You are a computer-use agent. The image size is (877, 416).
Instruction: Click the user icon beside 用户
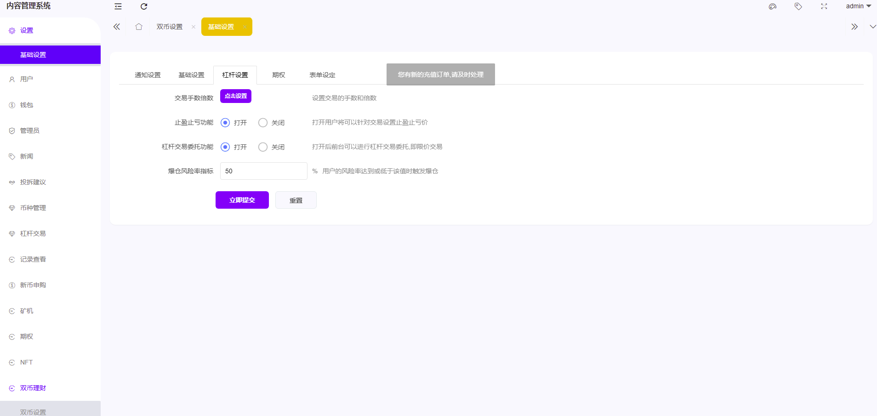pos(12,80)
